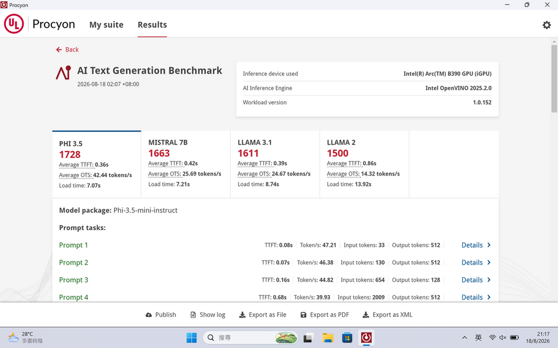
Task: Open Microsoft Store from taskbar
Action: (347, 338)
